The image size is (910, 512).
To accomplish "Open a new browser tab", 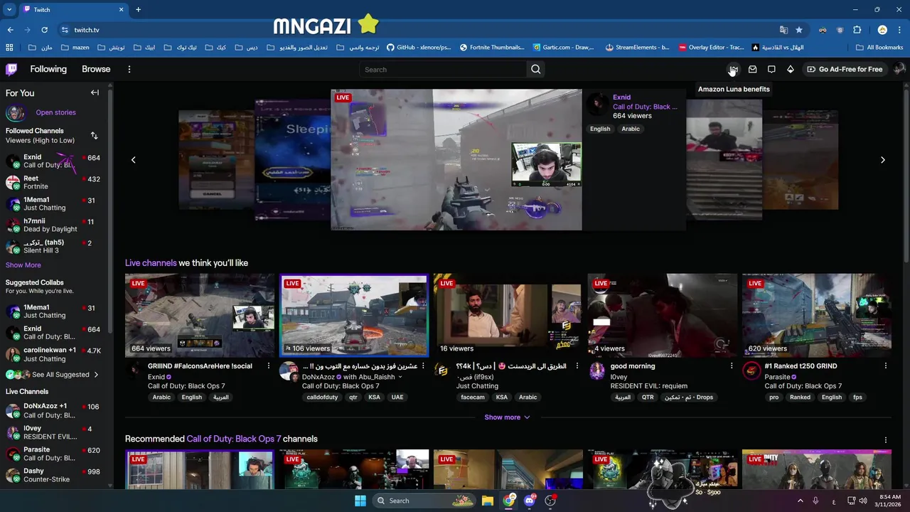I will coord(138,9).
